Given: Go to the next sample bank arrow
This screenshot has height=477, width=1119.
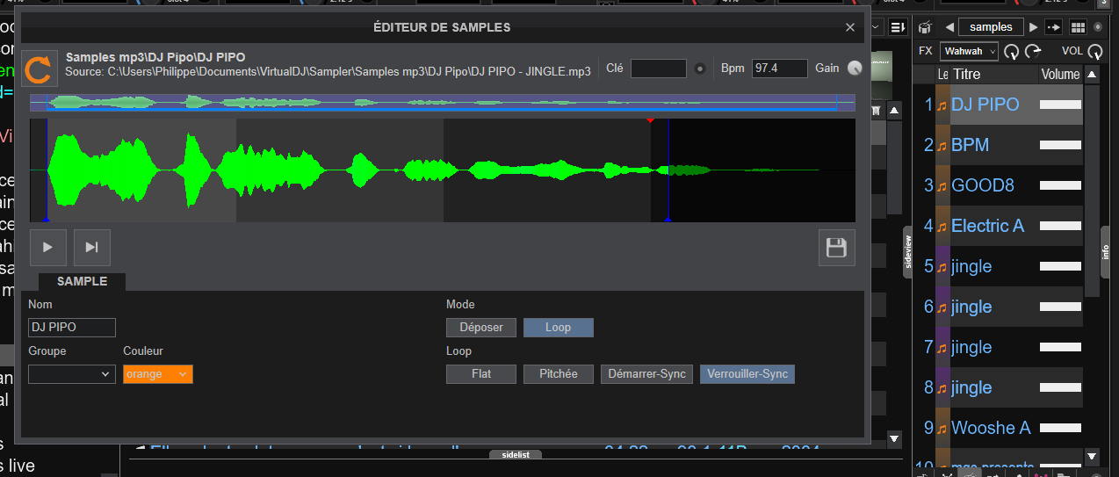Looking at the screenshot, I should [1033, 27].
